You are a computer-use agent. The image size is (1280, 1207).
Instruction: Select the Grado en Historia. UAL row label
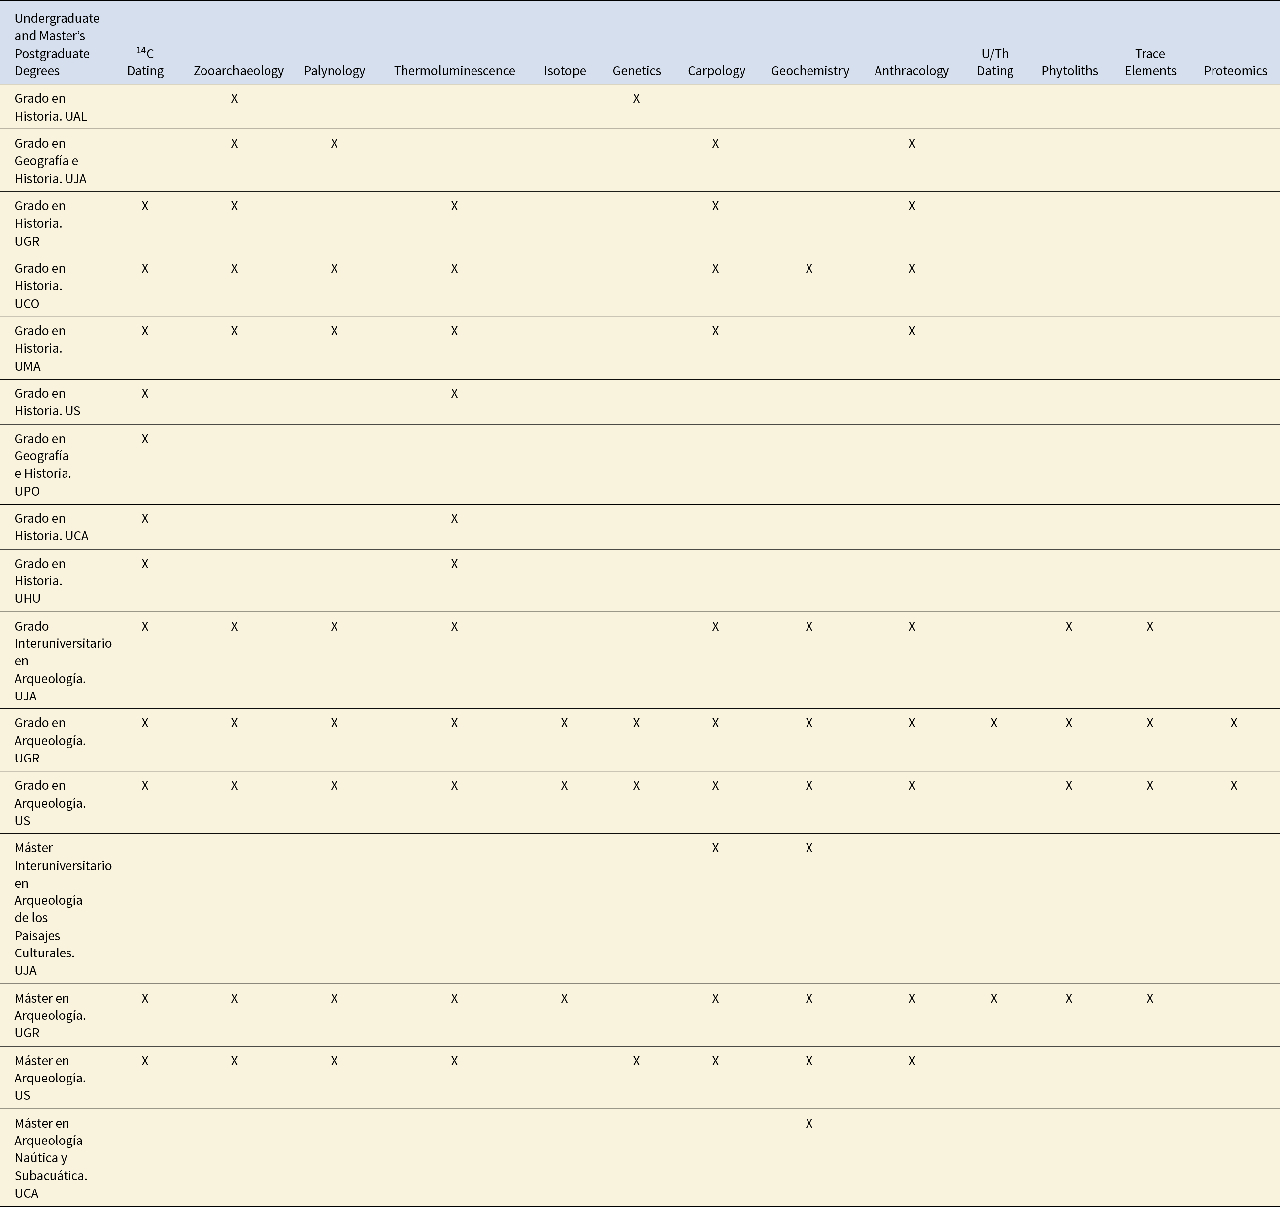pos(51,107)
